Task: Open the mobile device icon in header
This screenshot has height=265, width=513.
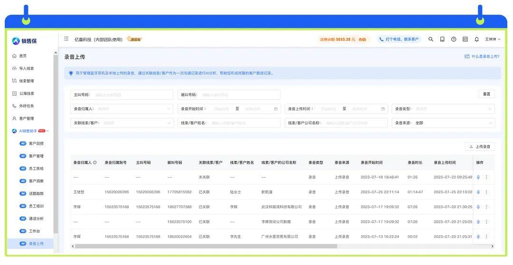Action: coord(442,39)
